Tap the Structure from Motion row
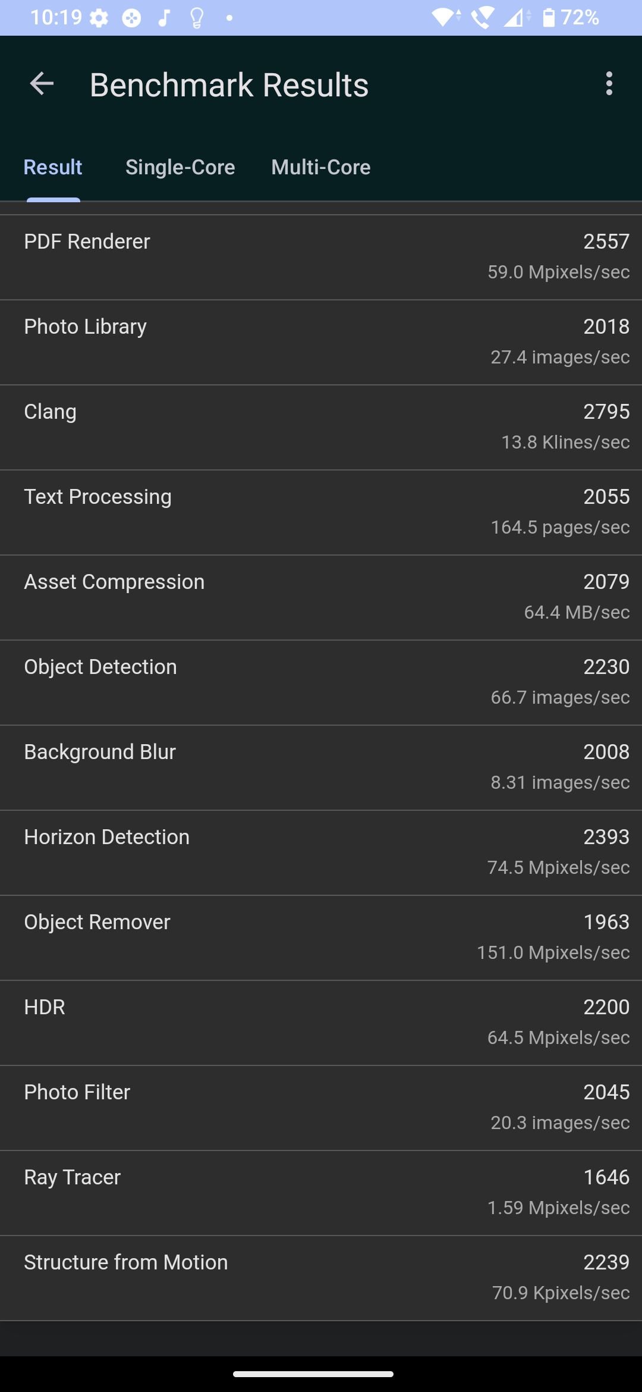This screenshot has width=642, height=1392. (321, 1278)
